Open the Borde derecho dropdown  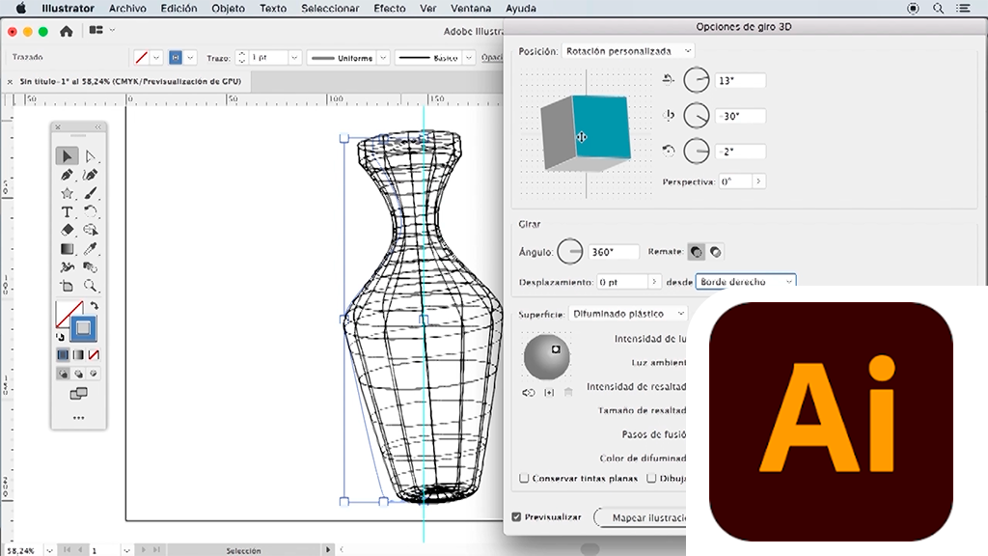point(747,282)
